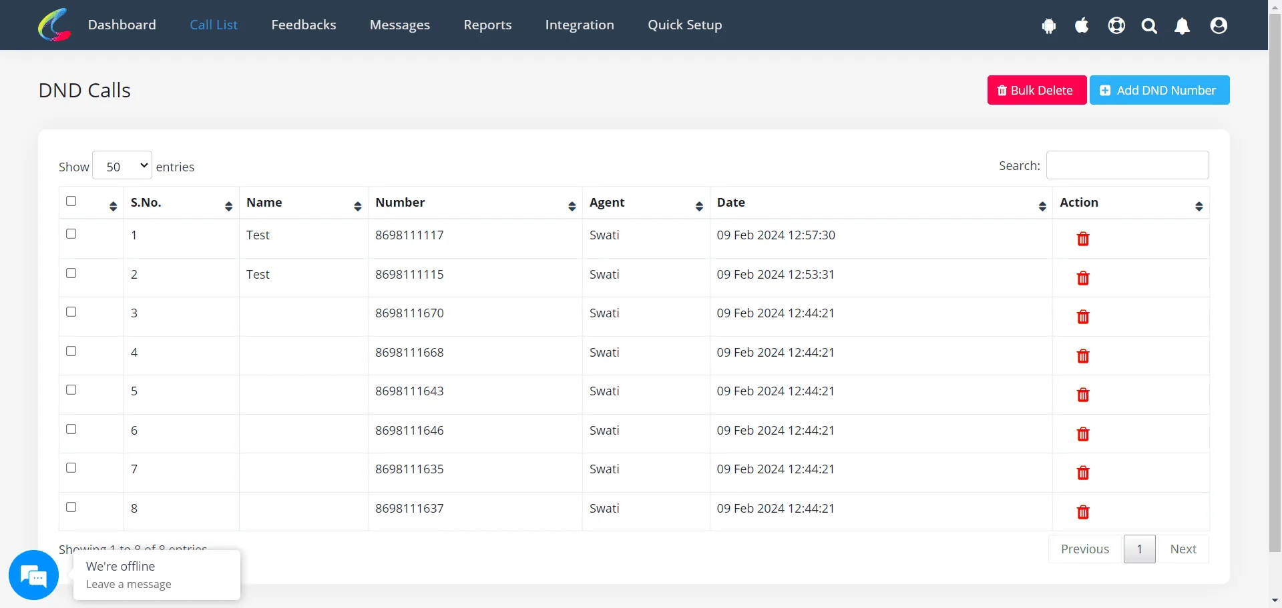
Task: Open the Integration menu
Action: [580, 25]
